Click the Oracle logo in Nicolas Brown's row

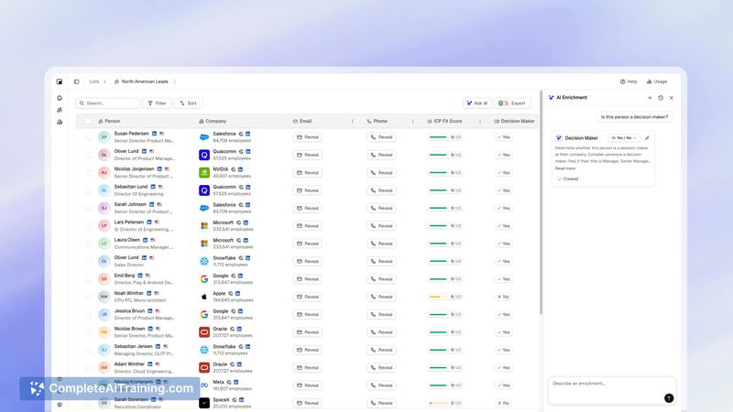[204, 332]
